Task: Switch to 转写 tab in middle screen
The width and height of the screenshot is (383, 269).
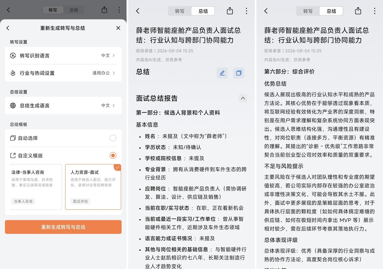Action: 180,11
